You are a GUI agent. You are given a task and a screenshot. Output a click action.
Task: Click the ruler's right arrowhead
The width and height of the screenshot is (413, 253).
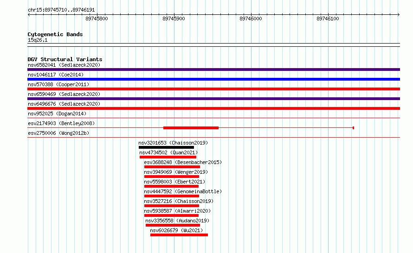399,15
